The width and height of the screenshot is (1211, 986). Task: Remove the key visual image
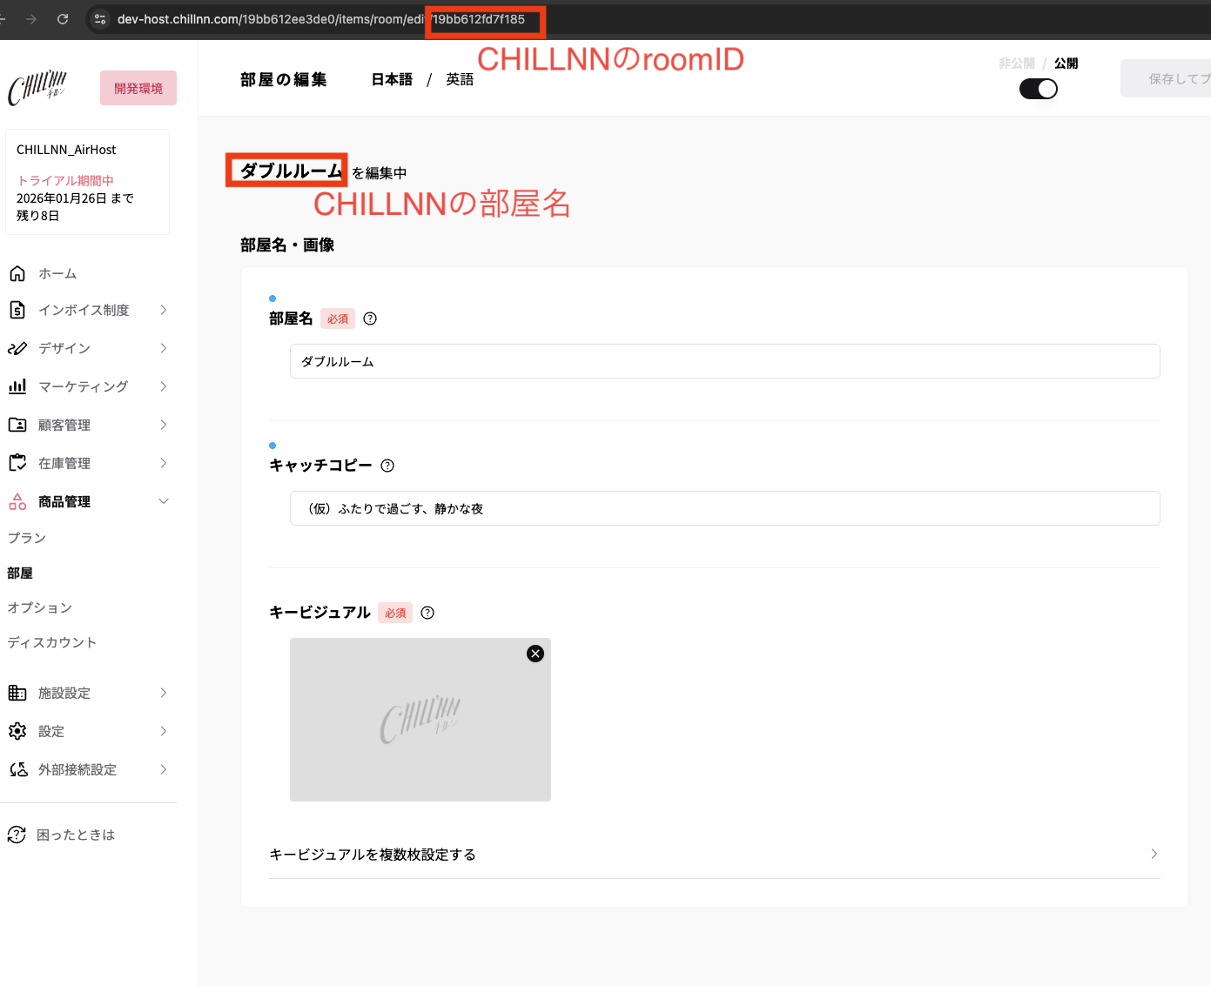click(x=535, y=654)
